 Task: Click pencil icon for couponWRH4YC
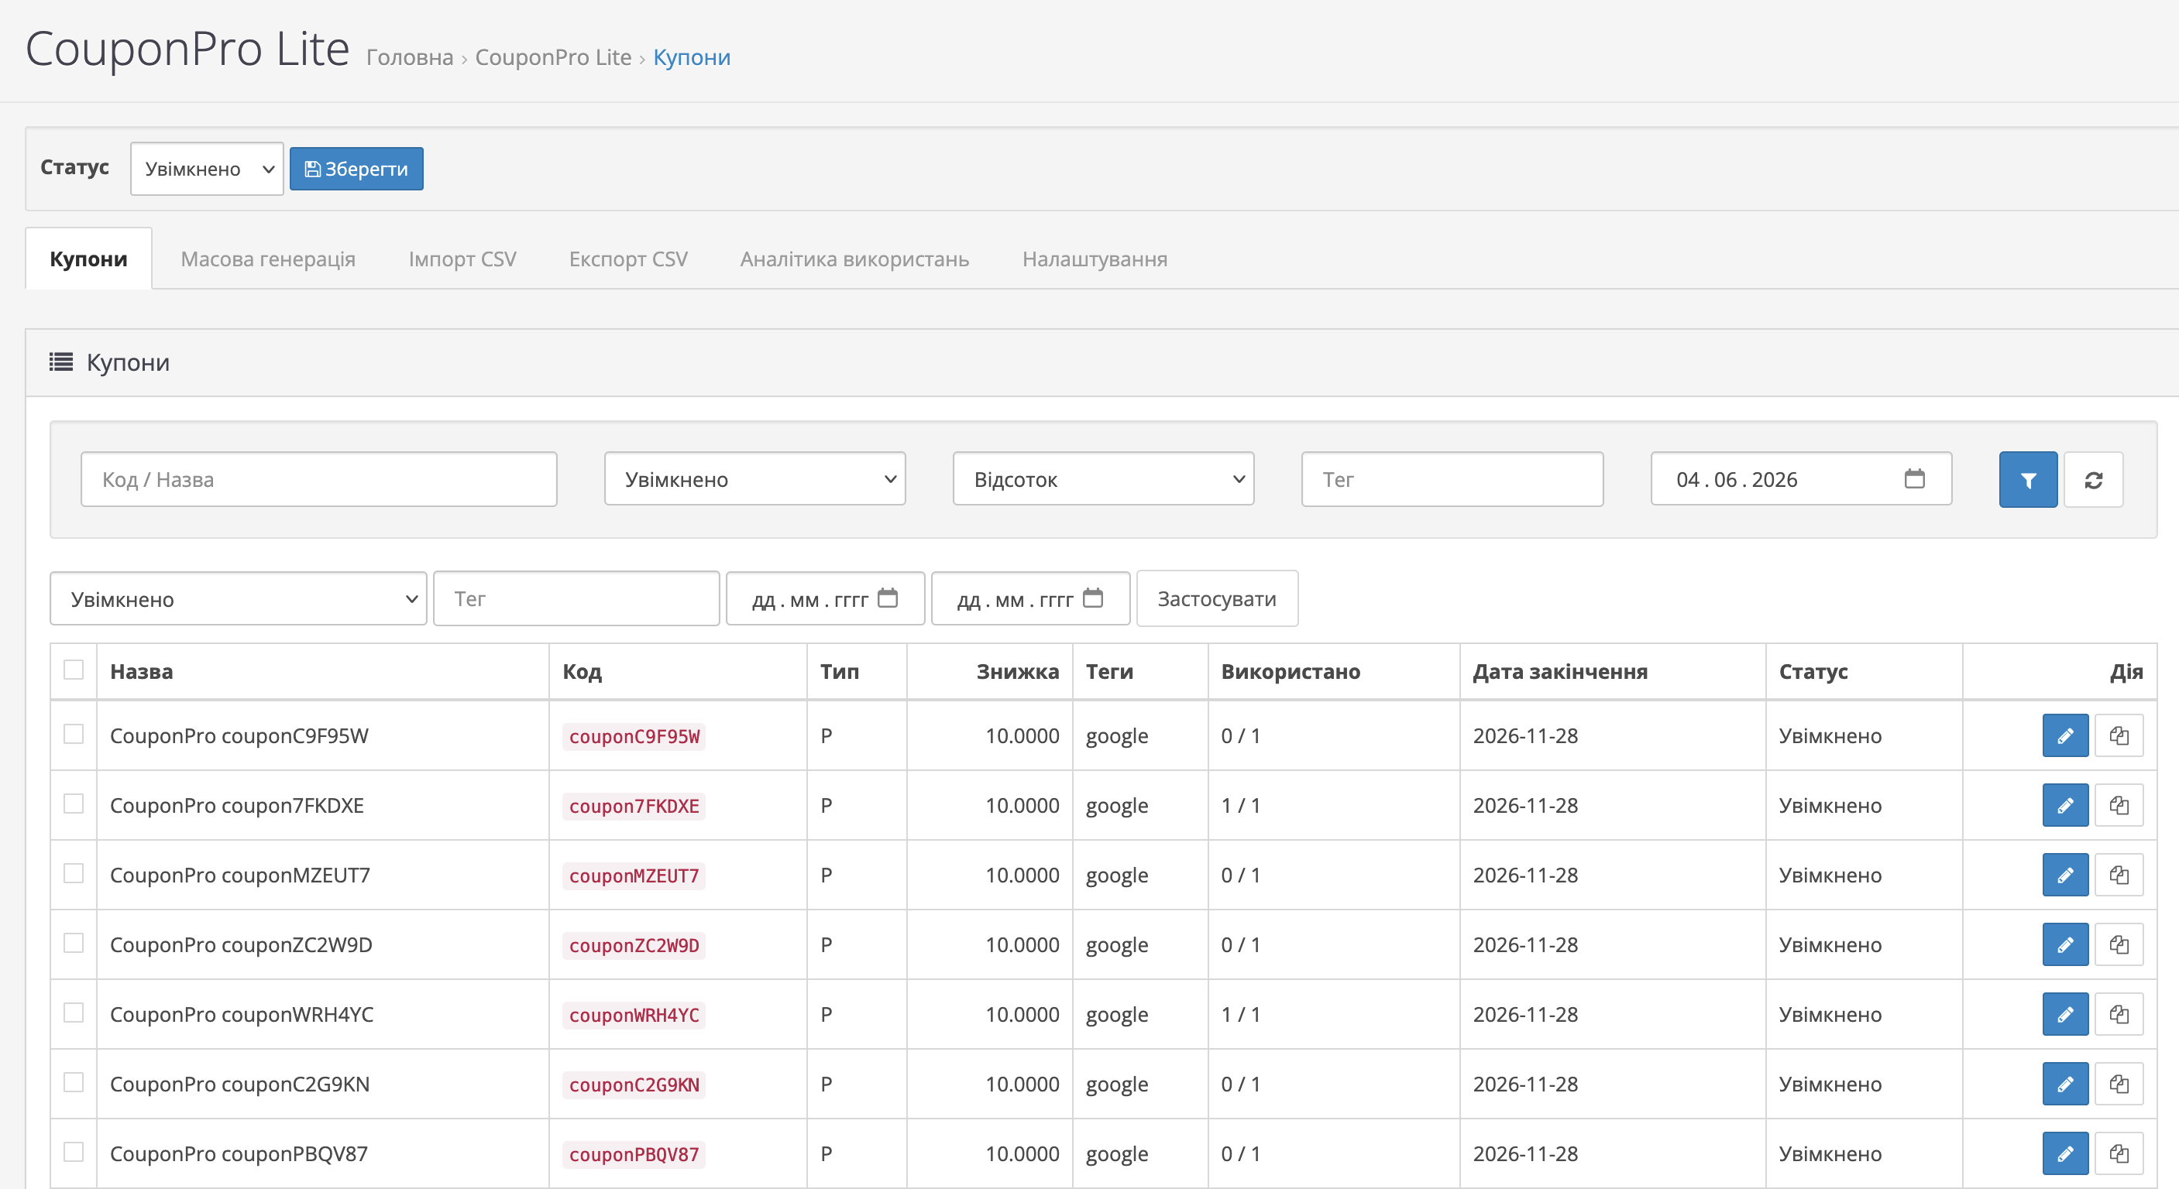(x=2065, y=1014)
